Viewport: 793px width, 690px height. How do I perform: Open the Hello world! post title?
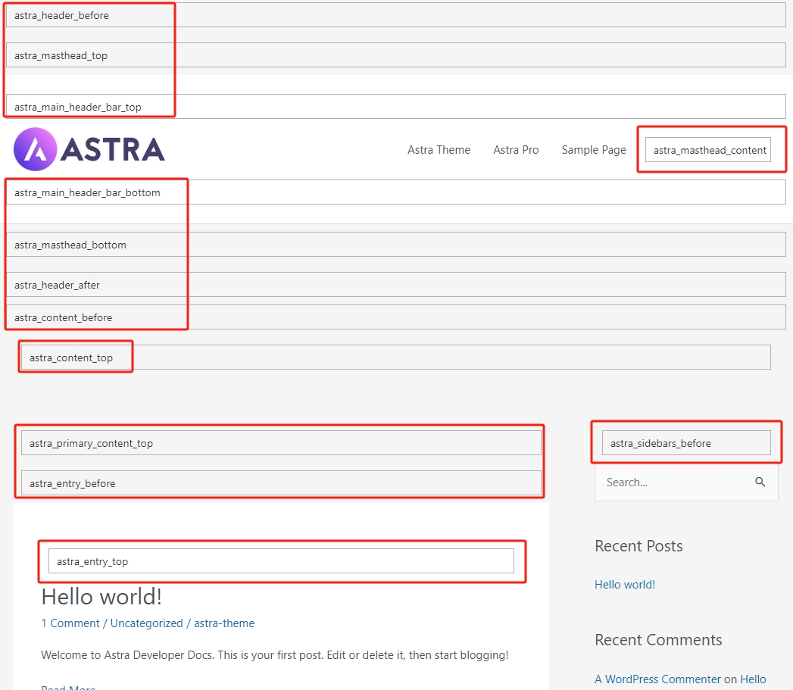coord(101,596)
